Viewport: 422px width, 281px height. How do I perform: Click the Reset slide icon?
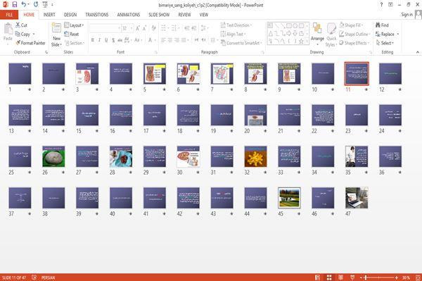[x=67, y=34]
